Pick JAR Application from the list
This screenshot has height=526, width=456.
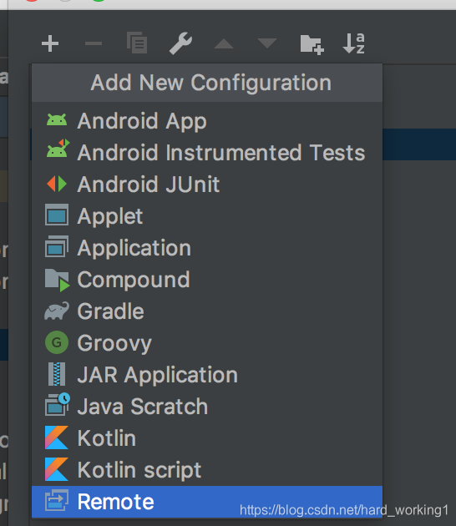207,374
